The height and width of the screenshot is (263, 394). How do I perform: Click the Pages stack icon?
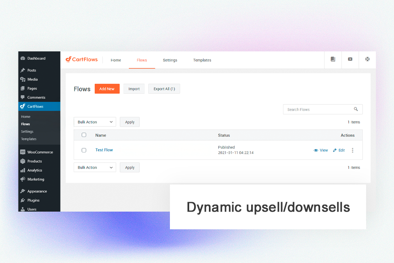(x=23, y=88)
